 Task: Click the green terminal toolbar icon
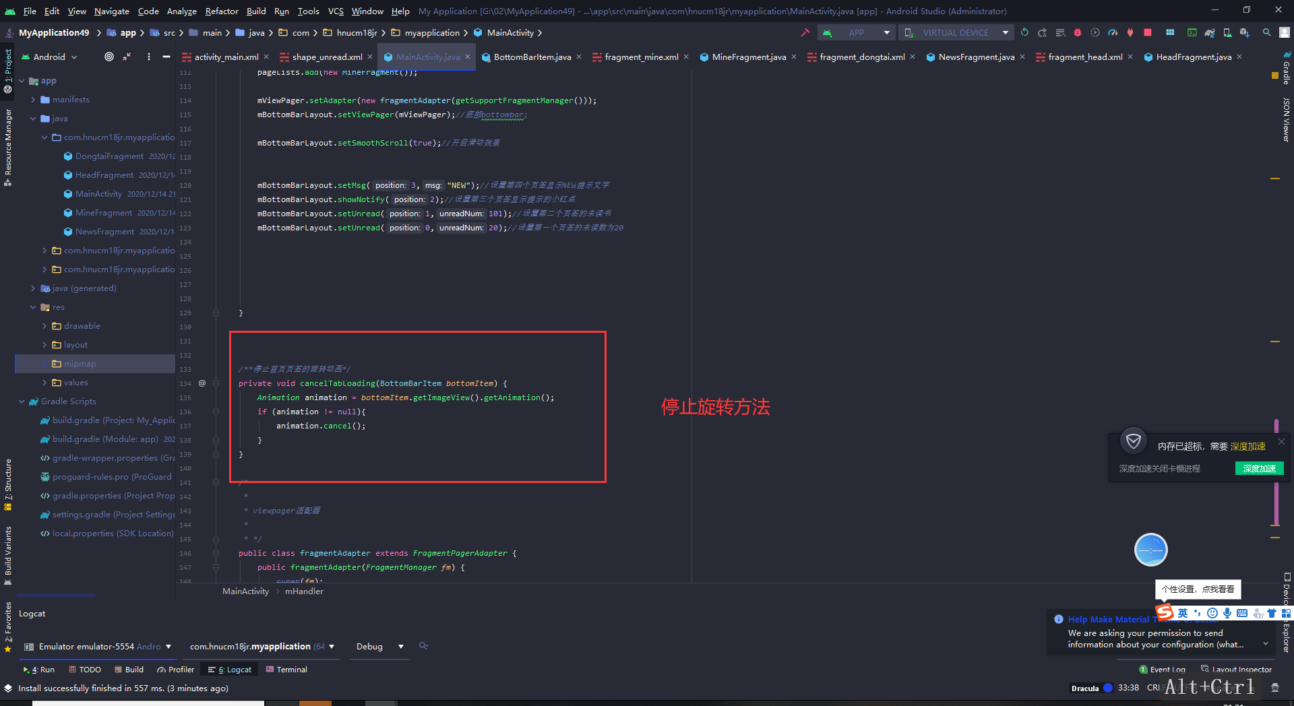tap(1192, 32)
